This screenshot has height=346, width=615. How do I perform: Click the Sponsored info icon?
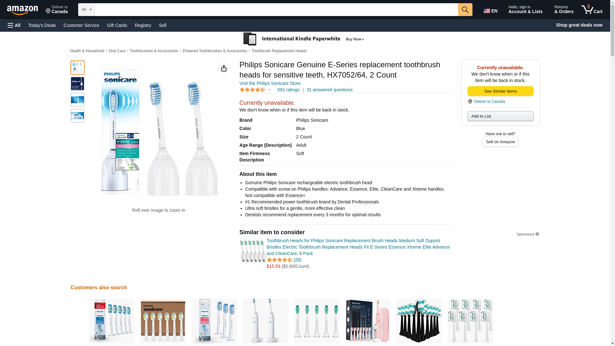[x=537, y=234]
